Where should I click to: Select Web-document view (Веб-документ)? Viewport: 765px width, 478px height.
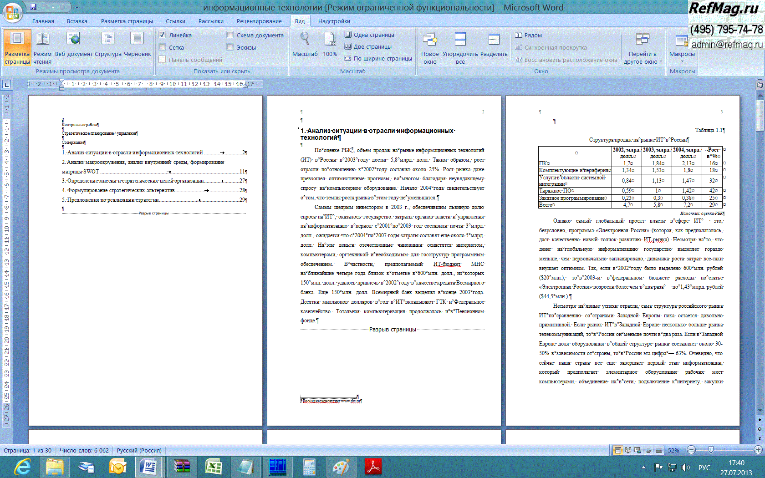(73, 48)
